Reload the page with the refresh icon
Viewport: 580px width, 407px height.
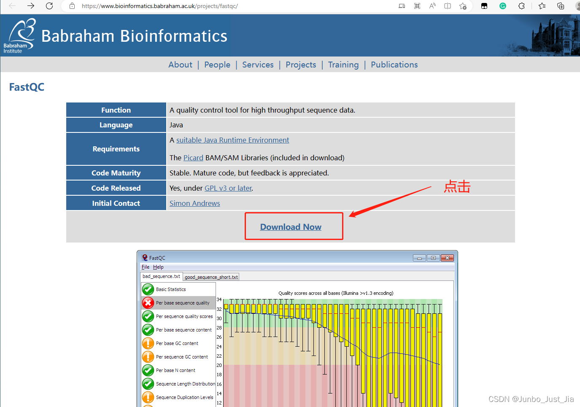pyautogui.click(x=49, y=6)
